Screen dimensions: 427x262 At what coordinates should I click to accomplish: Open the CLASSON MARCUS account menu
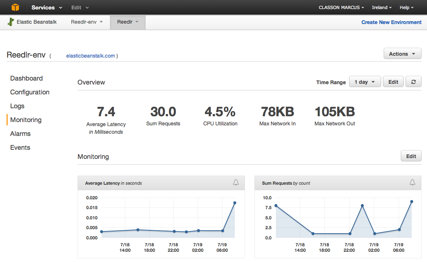click(x=341, y=7)
